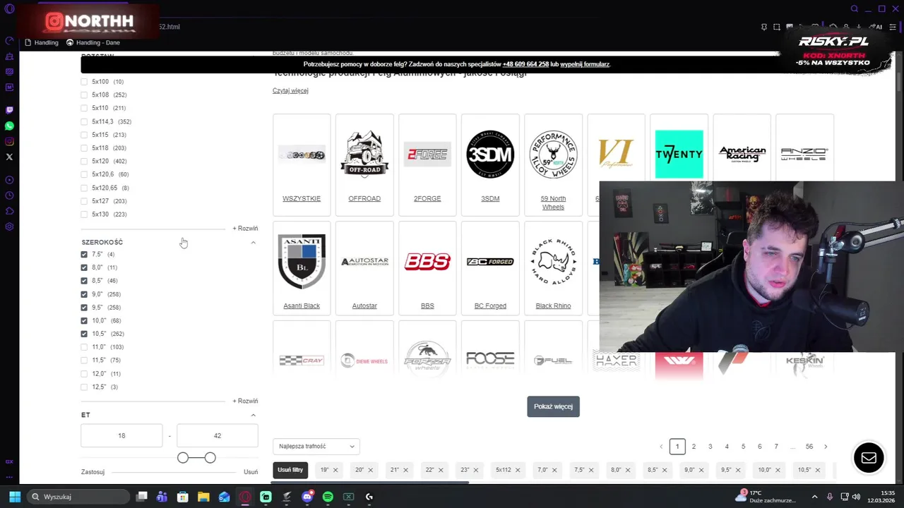Select the 3SDM brand tile
The image size is (904, 508).
pos(490,164)
